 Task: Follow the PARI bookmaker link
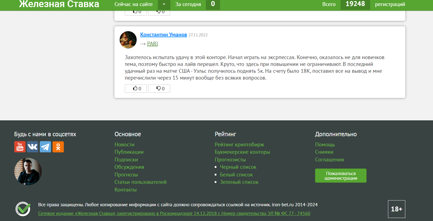[152, 44]
